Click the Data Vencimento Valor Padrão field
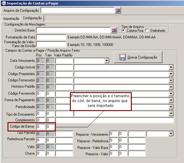184x163 pixels. pos(64,61)
